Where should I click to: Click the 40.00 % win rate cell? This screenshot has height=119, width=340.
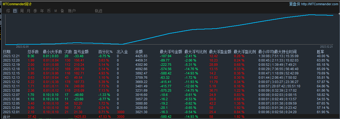pos(323,56)
